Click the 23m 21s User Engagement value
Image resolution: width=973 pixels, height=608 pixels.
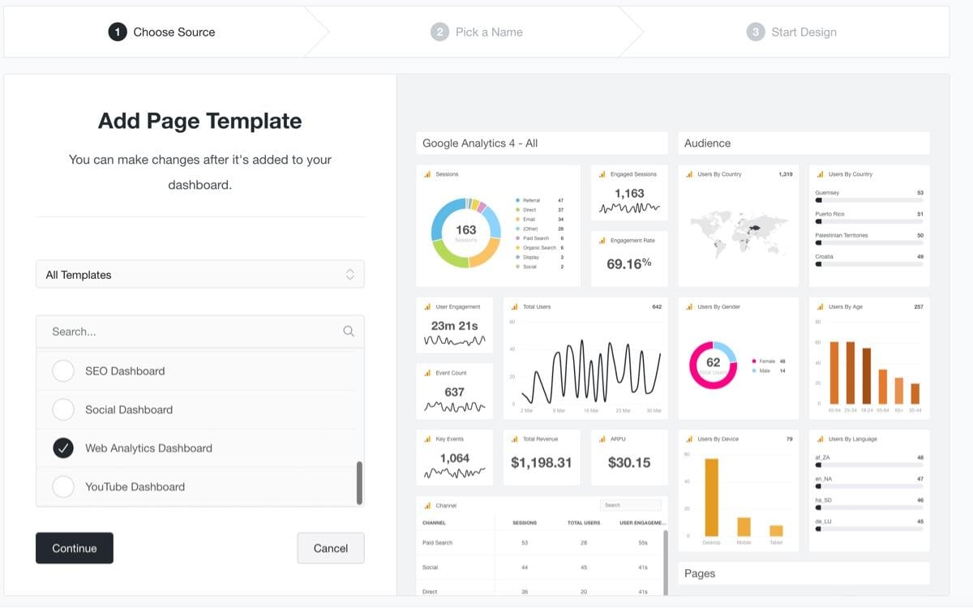tap(454, 326)
